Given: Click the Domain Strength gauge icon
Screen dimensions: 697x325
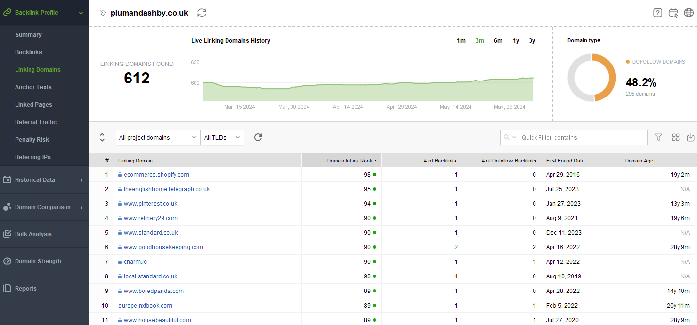Looking at the screenshot, I should (7, 261).
